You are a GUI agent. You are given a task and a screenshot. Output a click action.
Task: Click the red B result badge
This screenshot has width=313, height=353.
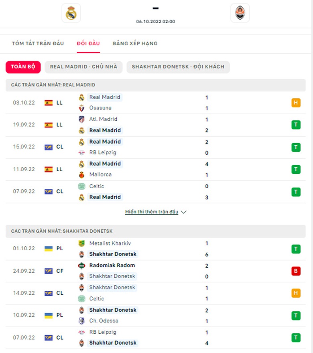[x=296, y=271]
